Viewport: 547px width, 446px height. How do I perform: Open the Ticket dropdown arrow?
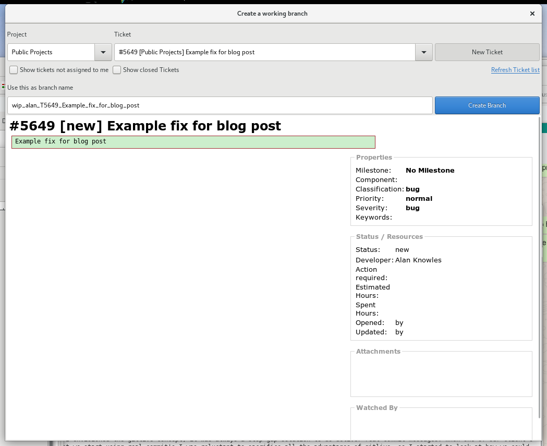click(423, 52)
